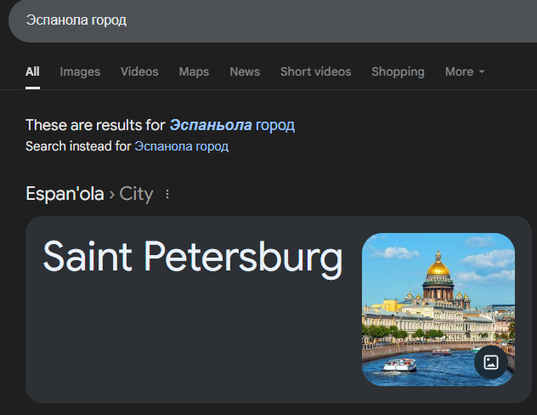Click corrected word город in results line
The image size is (537, 415).
click(275, 125)
